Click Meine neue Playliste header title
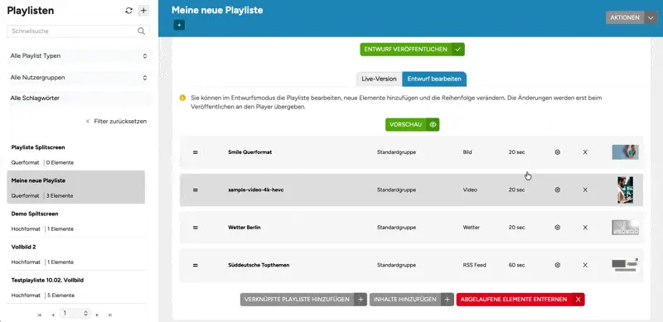 pos(217,10)
